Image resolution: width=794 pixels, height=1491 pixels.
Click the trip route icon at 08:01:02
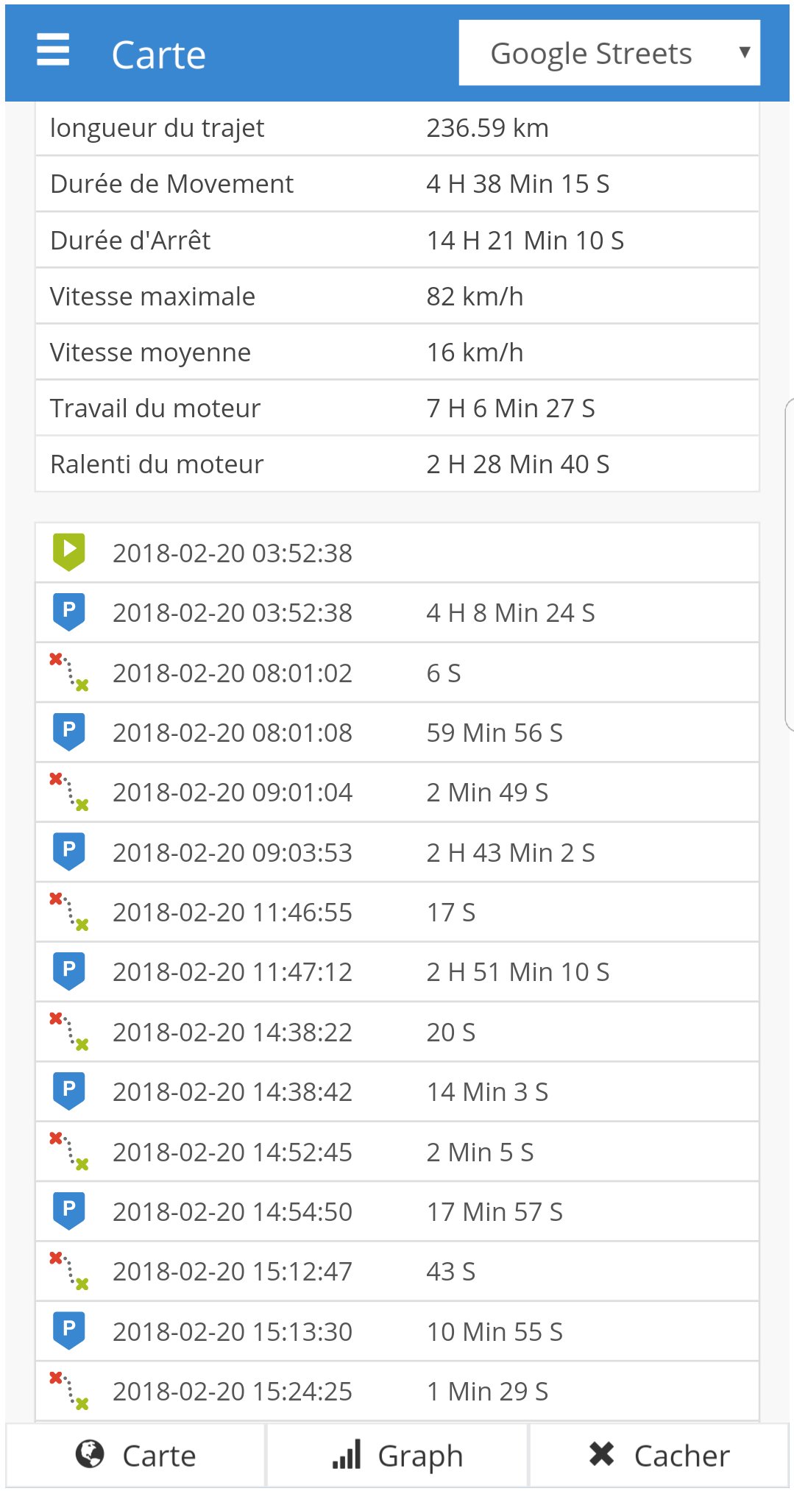[68, 672]
